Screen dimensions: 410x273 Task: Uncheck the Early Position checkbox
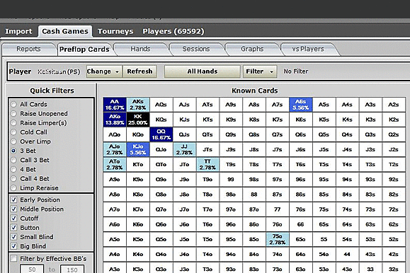click(x=13, y=200)
